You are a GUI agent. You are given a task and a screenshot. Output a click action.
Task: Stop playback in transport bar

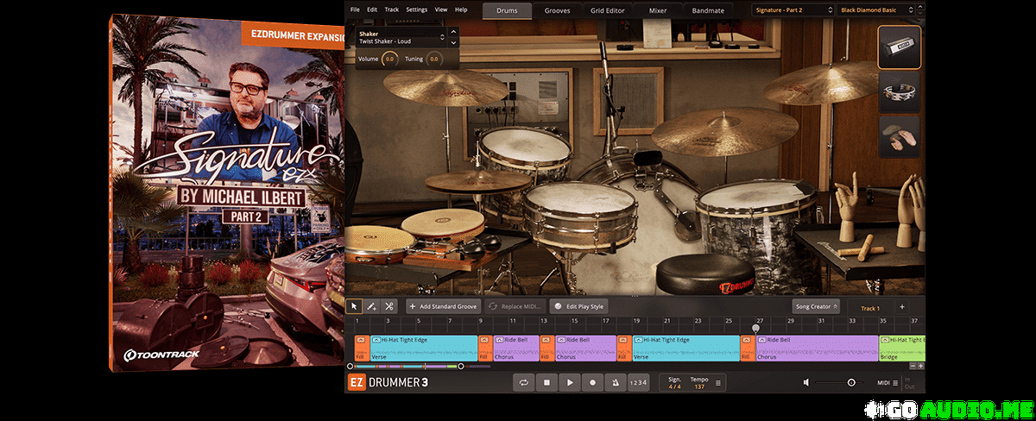coord(546,382)
